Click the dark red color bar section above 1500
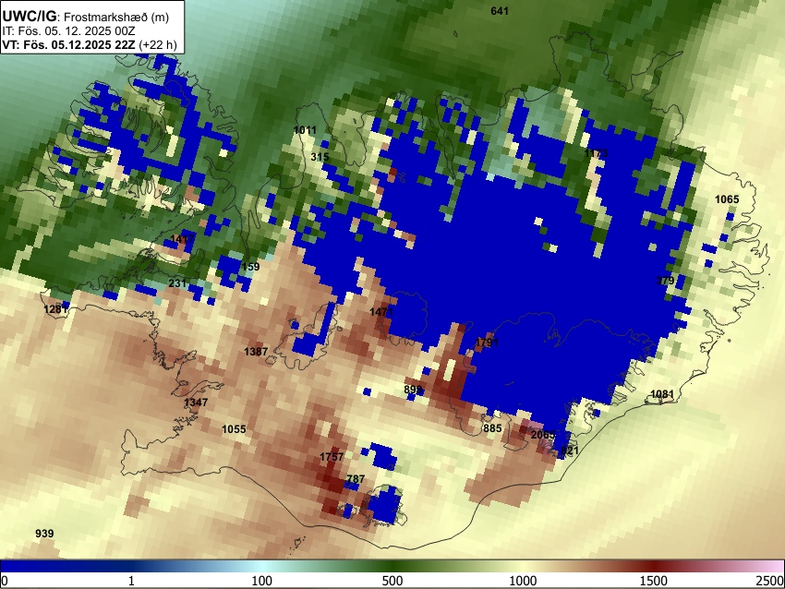The image size is (785, 589). [654, 567]
